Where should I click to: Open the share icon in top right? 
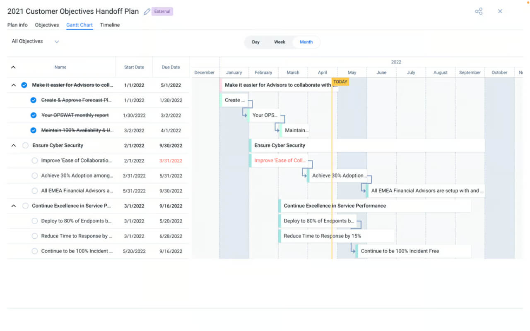coord(479,11)
